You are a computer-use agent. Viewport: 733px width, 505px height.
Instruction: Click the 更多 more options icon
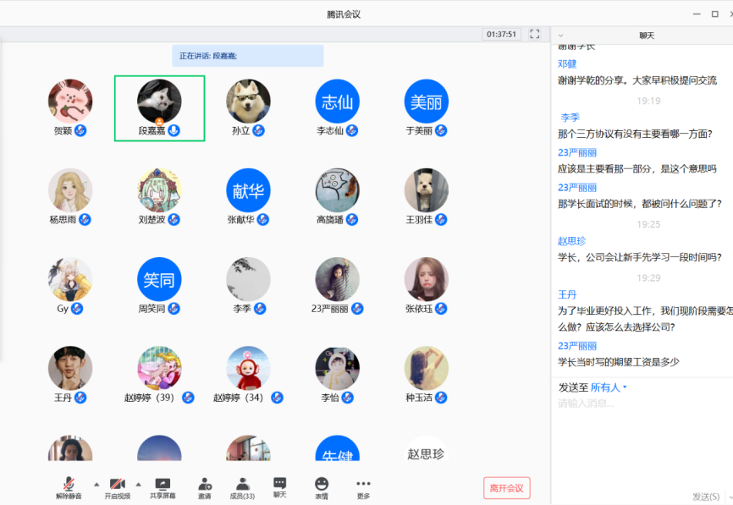click(x=363, y=484)
